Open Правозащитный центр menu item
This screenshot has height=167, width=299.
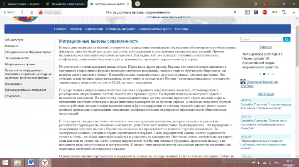[155, 29]
